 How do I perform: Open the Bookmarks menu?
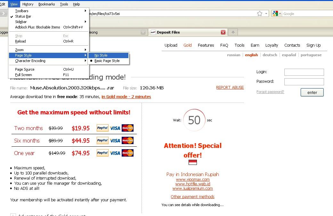(x=46, y=4)
